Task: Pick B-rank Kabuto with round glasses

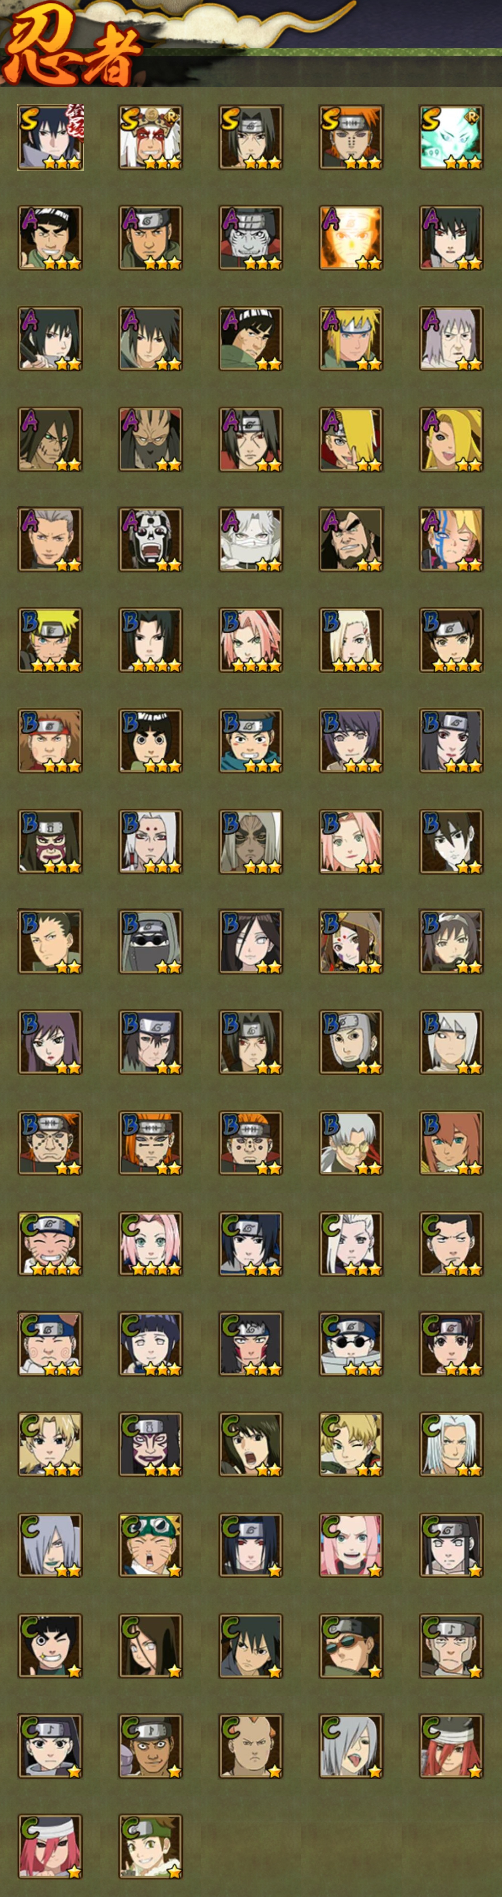Action: pyautogui.click(x=351, y=1143)
